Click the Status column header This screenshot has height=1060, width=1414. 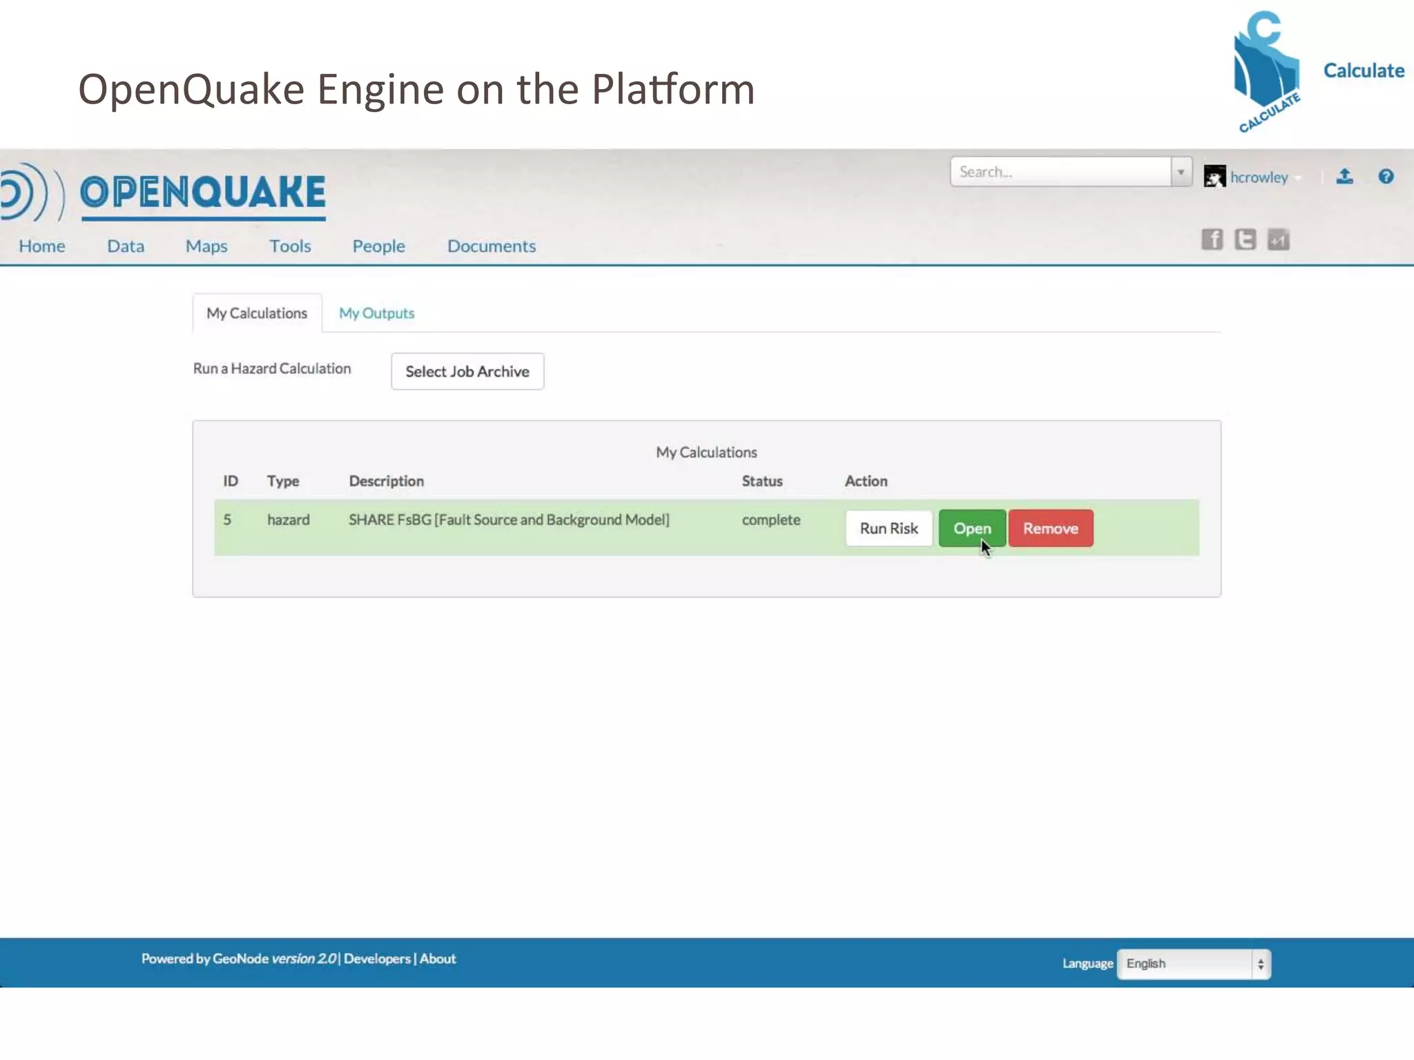point(762,481)
